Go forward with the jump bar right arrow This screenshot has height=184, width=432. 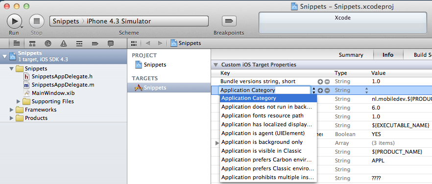point(160,43)
